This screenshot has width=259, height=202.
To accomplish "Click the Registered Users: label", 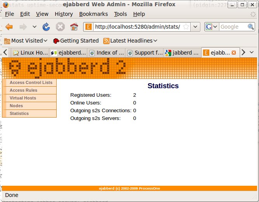I will (x=91, y=95).
